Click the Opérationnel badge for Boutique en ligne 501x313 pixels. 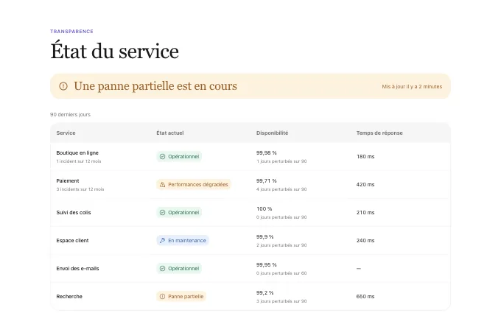click(x=179, y=156)
